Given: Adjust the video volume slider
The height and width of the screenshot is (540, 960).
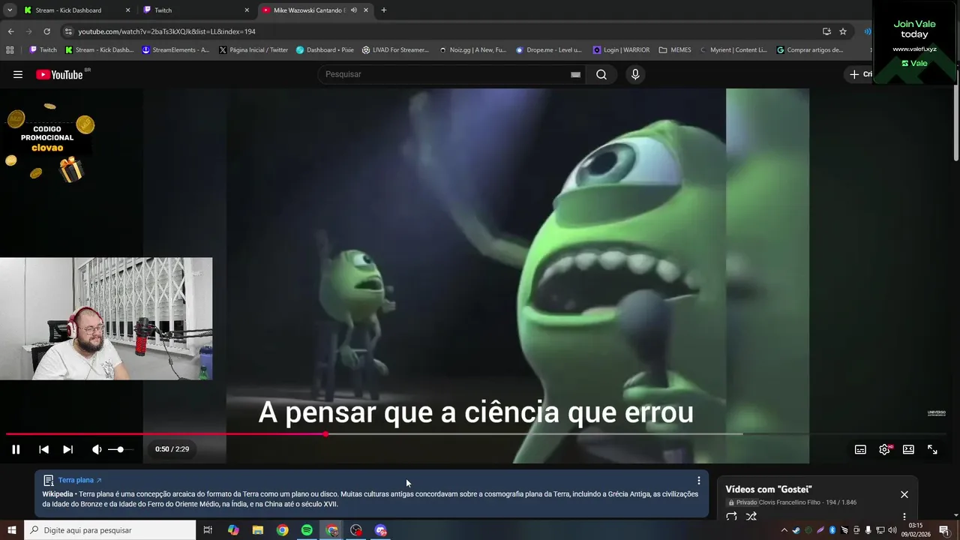Looking at the screenshot, I should coord(120,449).
